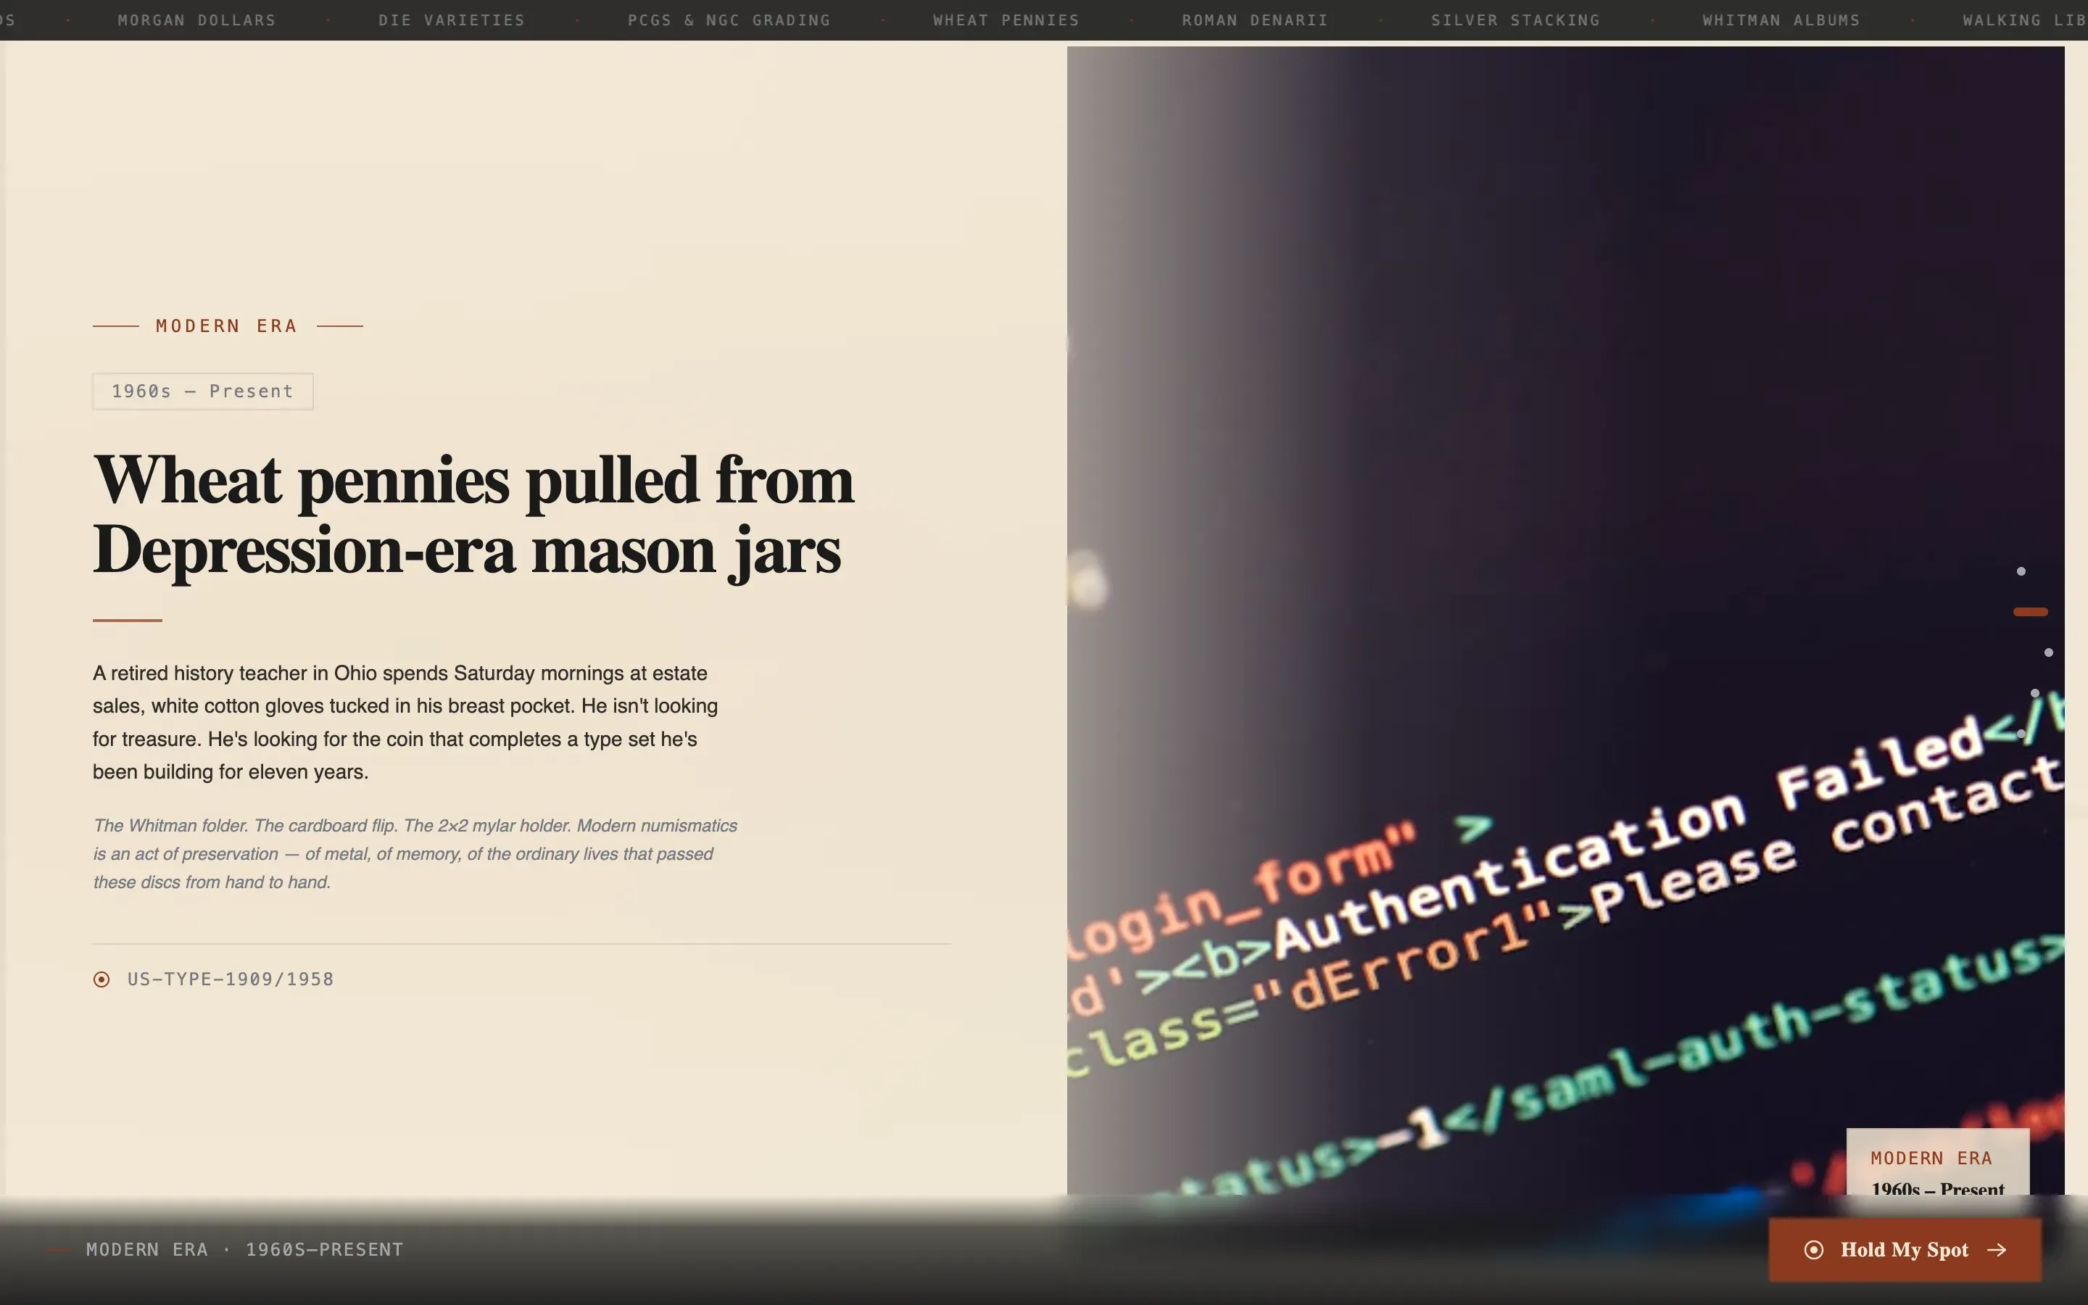Click the arrow icon in Hold My Spot button
The image size is (2088, 1305).
point(1997,1250)
